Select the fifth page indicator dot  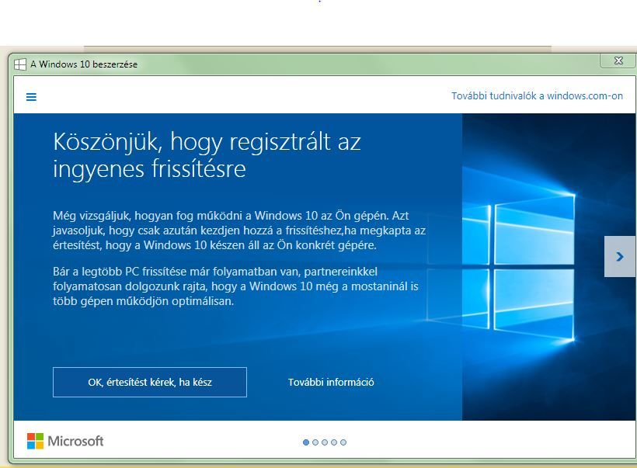pyautogui.click(x=343, y=442)
